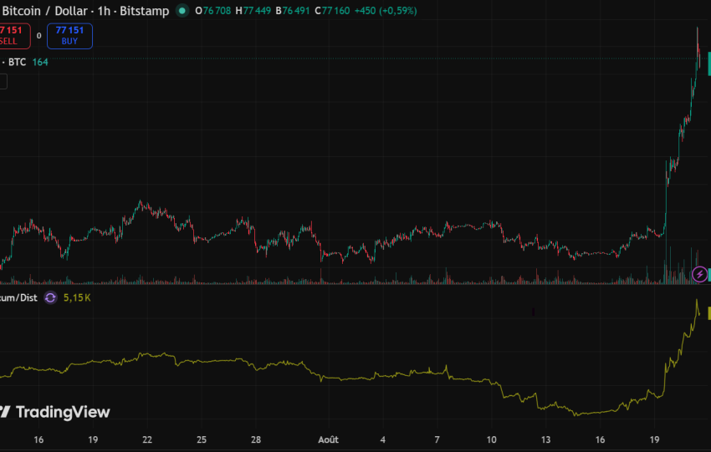Click the TradingView logo

tap(55, 412)
